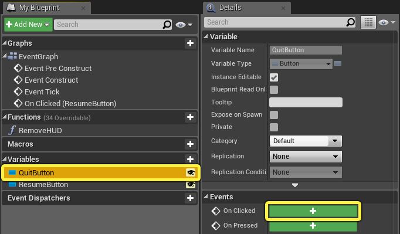Add a new graph with plus icon
The width and height of the screenshot is (400, 234).
[x=190, y=43]
